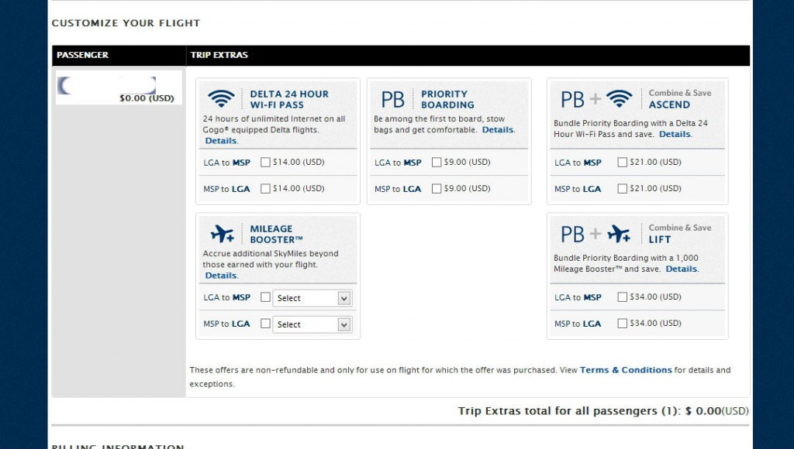
Task: View the Terms & Conditions link
Action: (626, 370)
